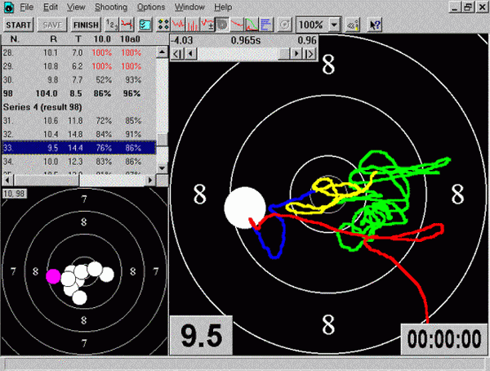Open the descending red line graph icon
The image size is (490, 371).
[237, 25]
